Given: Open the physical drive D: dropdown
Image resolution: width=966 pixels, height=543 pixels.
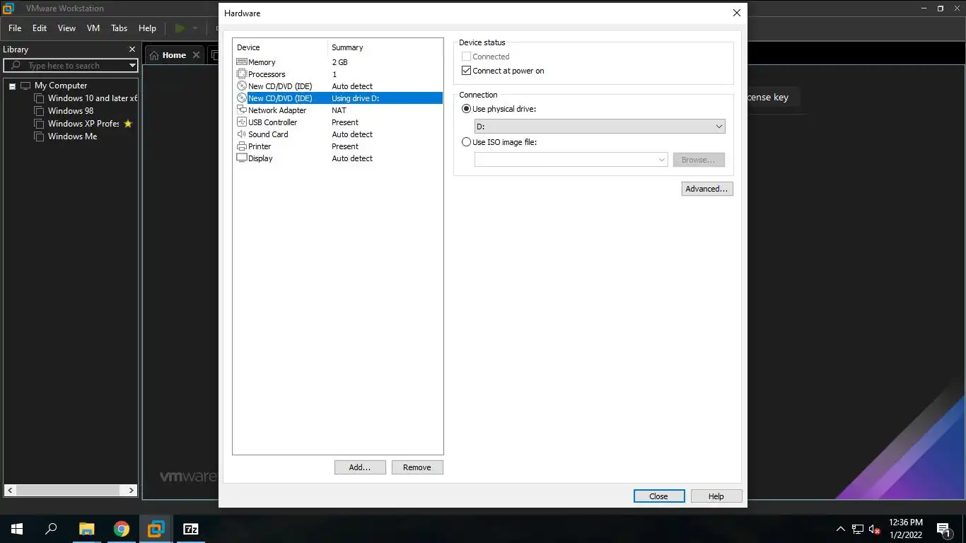Looking at the screenshot, I should pos(600,127).
